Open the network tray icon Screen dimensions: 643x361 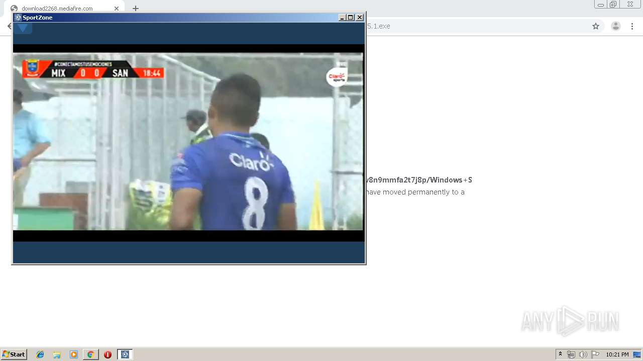pyautogui.click(x=571, y=354)
